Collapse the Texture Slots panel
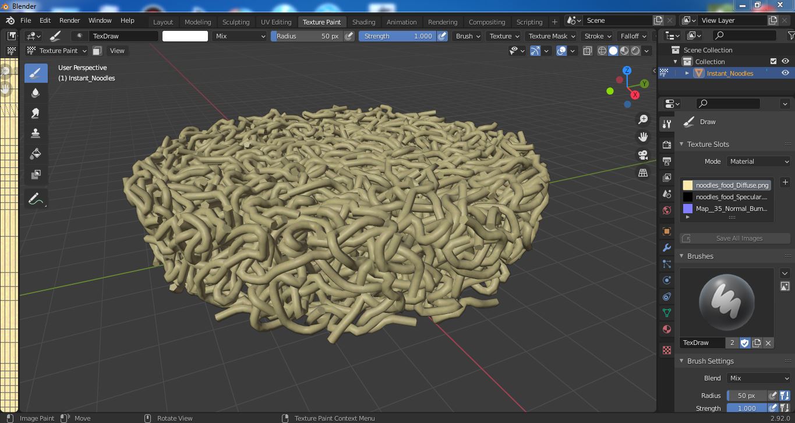 [x=682, y=144]
